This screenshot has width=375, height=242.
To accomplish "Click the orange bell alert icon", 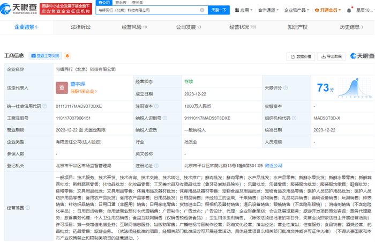I will 67,55.
